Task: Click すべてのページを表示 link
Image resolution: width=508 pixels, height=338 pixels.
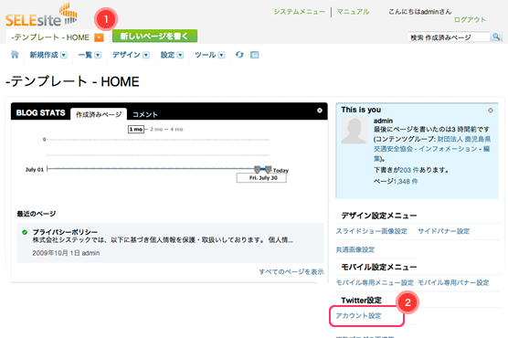Action: click(291, 272)
